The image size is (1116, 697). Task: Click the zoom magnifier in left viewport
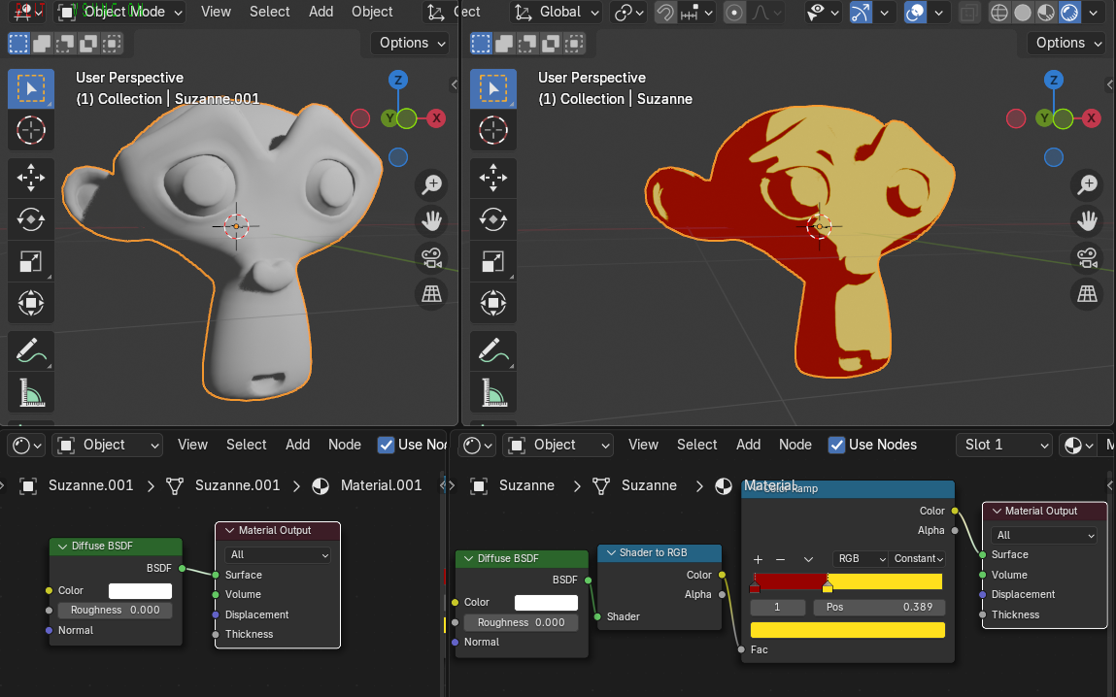click(431, 184)
